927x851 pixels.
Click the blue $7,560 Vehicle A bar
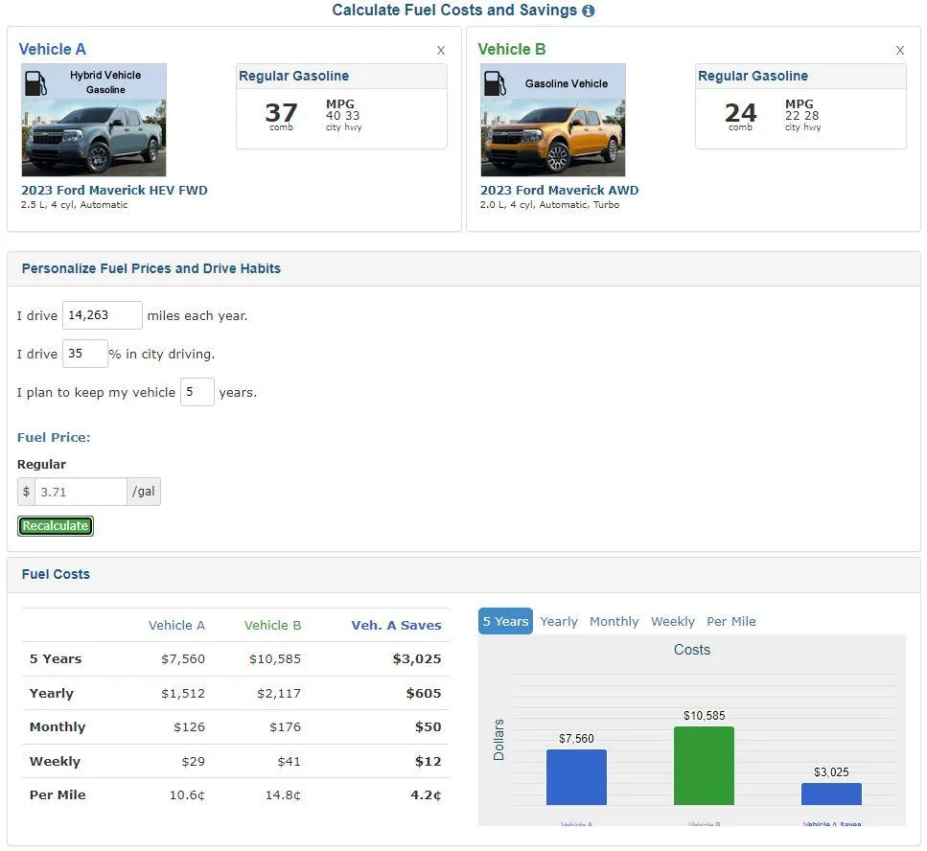click(x=576, y=777)
